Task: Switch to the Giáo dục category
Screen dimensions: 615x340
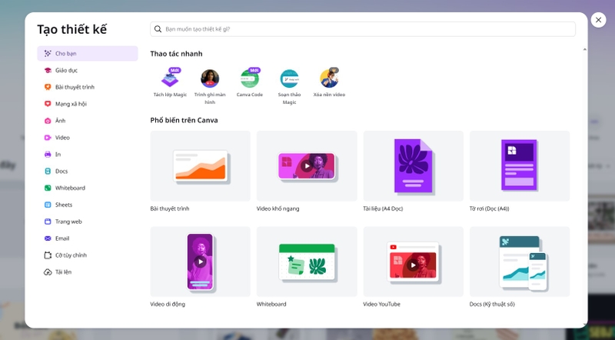Action: [x=88, y=70]
